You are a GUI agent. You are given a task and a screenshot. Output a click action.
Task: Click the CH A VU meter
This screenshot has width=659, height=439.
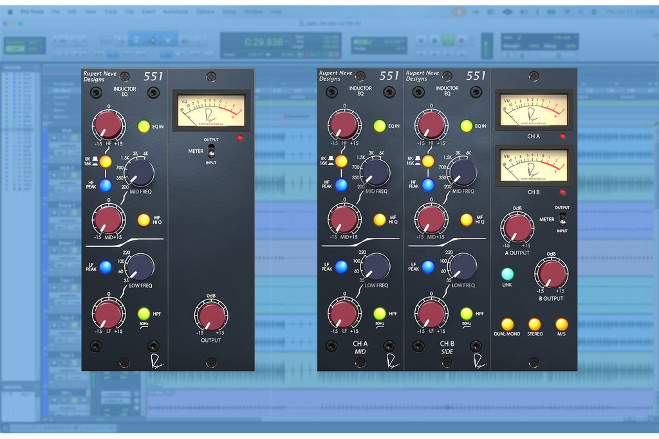534,110
